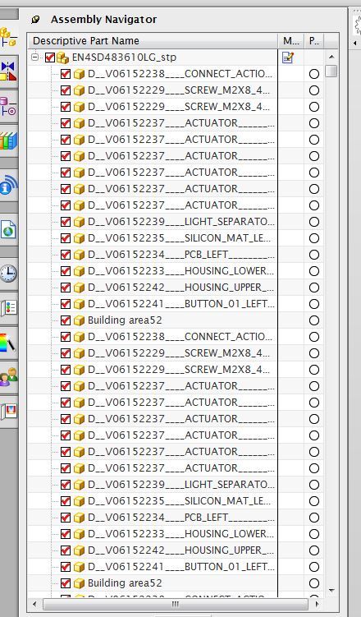Click the vertical scrollbar thumb
The height and width of the screenshot is (617, 361).
coord(331,71)
